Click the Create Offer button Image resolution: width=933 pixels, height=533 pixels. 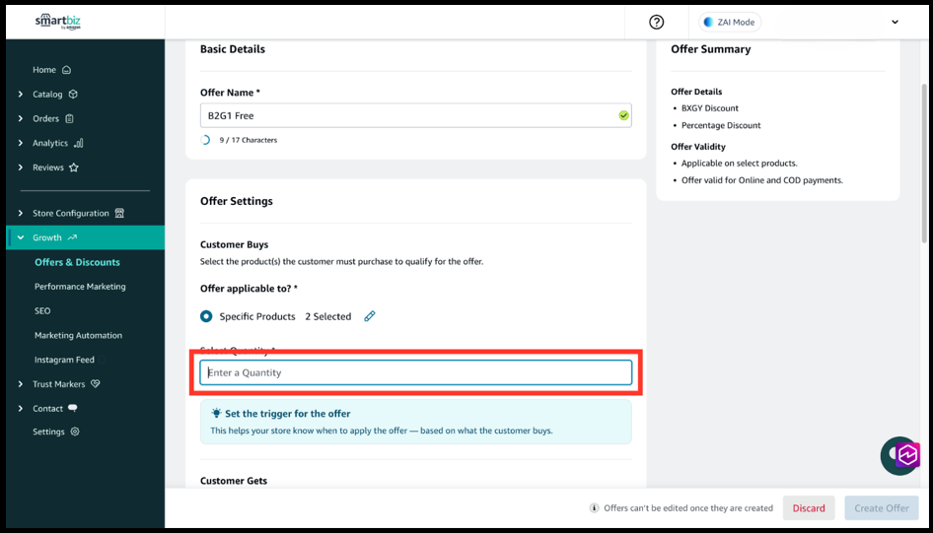881,508
